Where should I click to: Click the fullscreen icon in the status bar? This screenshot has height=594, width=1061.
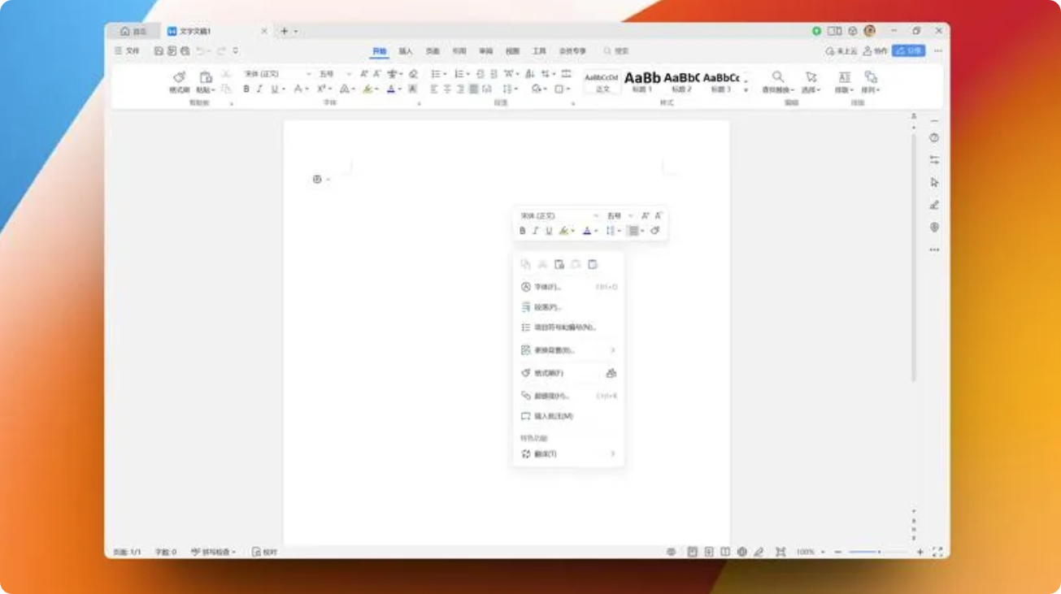point(937,552)
